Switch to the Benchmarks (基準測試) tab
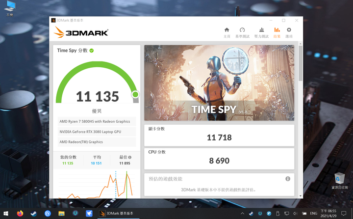This screenshot has width=353, height=219. coord(242,33)
